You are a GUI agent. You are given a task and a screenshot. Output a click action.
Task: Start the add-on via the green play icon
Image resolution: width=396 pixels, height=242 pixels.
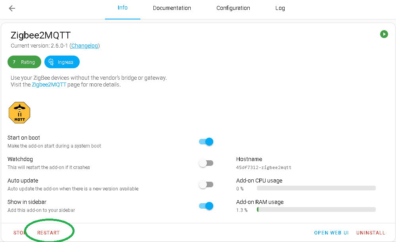pos(384,34)
